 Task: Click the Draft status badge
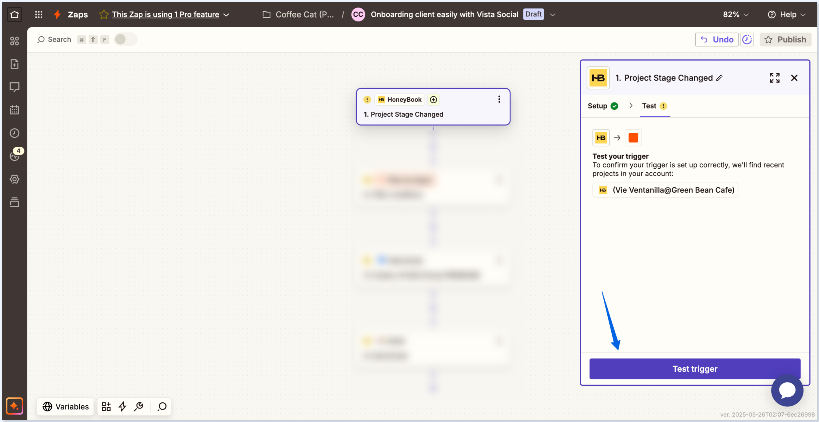point(533,14)
